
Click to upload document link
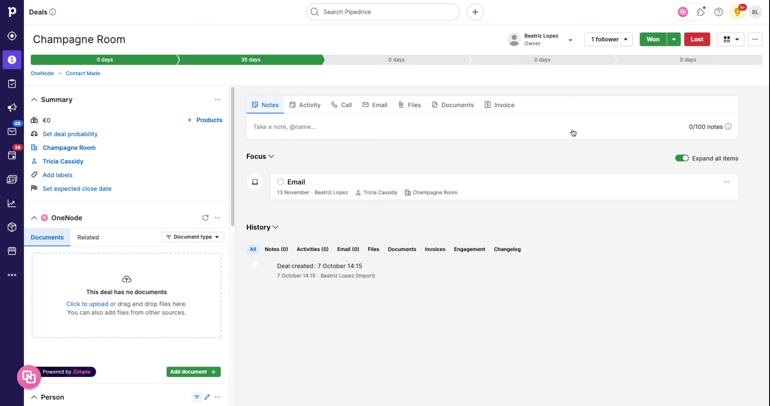pyautogui.click(x=87, y=304)
